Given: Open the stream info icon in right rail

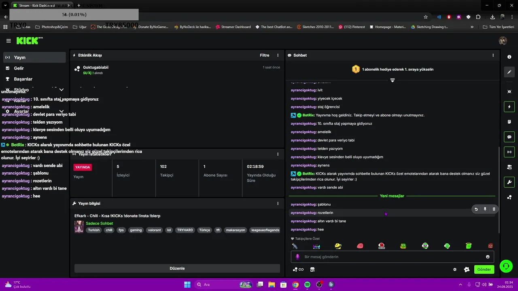Looking at the screenshot, I should 509,57.
